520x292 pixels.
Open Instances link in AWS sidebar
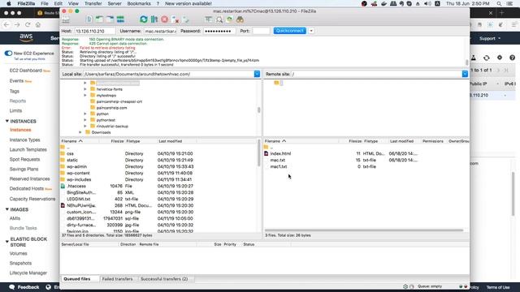click(x=20, y=130)
